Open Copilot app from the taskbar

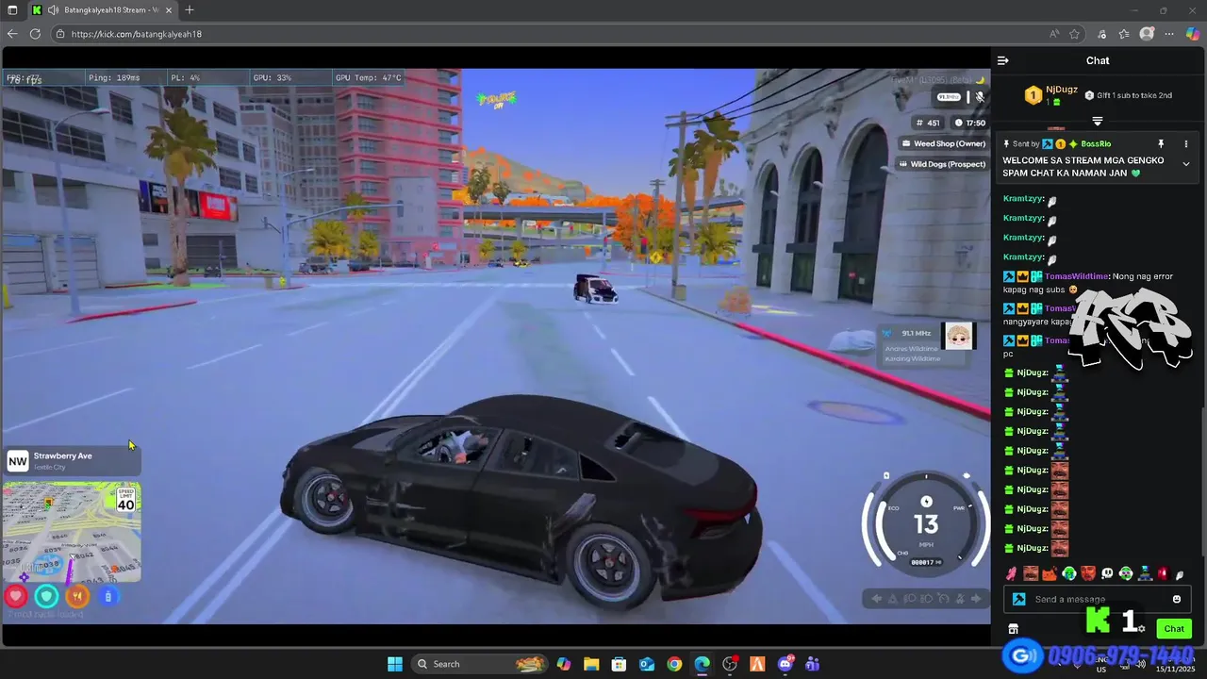(564, 664)
